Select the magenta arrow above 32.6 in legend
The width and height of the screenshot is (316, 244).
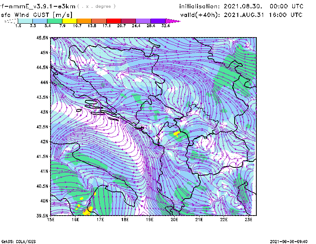tap(173, 21)
